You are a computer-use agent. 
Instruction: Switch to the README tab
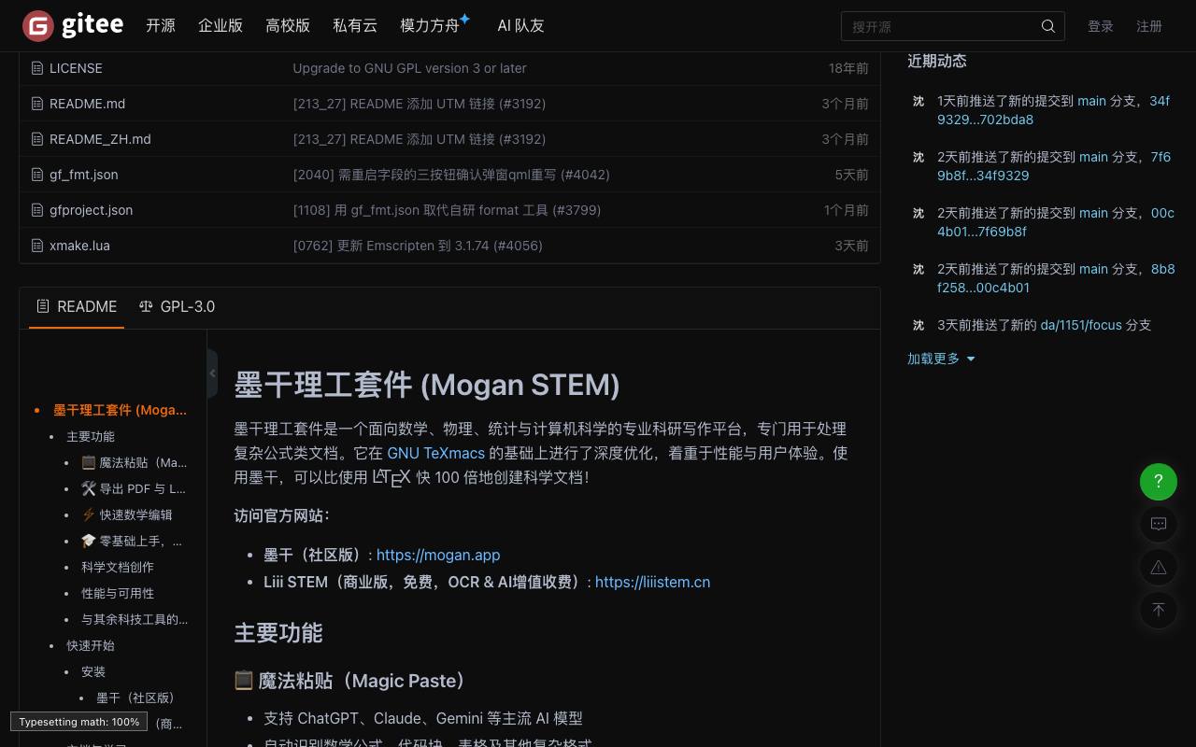77,306
